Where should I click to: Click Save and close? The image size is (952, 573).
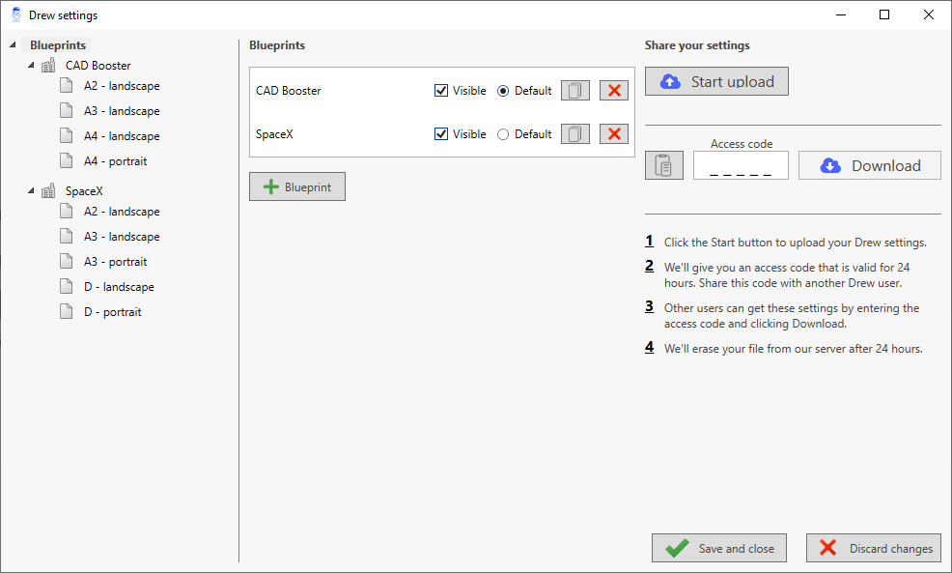click(x=719, y=548)
